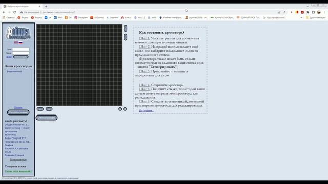Click the yellow bookmark extension icon

coord(297,12)
